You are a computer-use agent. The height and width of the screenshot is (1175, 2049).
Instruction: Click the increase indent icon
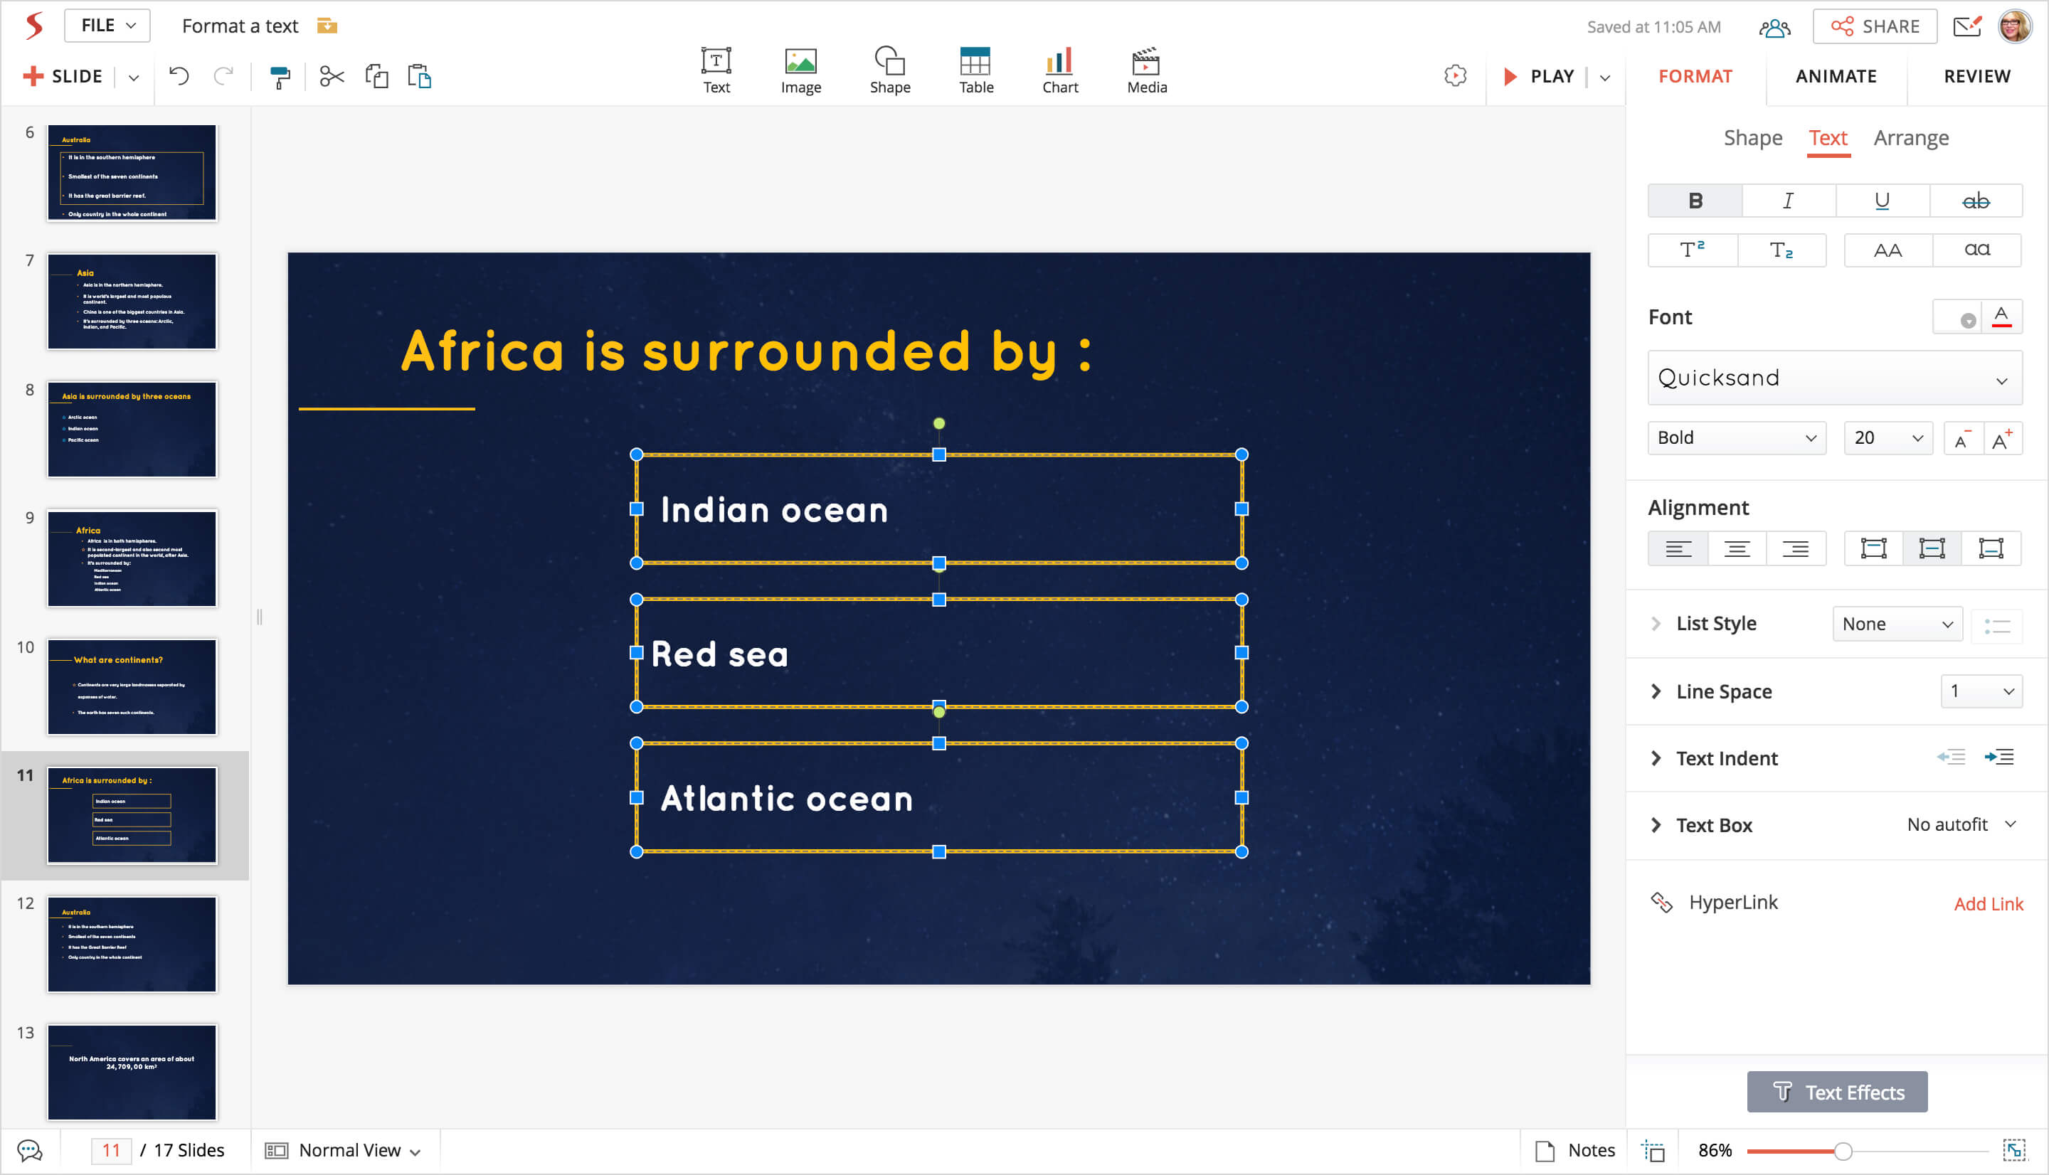tap(1999, 757)
